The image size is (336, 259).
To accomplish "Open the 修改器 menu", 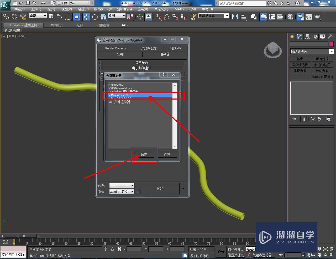I will tap(98, 9).
